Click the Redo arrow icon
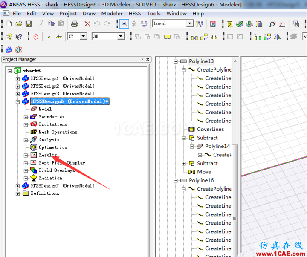 pos(107,24)
